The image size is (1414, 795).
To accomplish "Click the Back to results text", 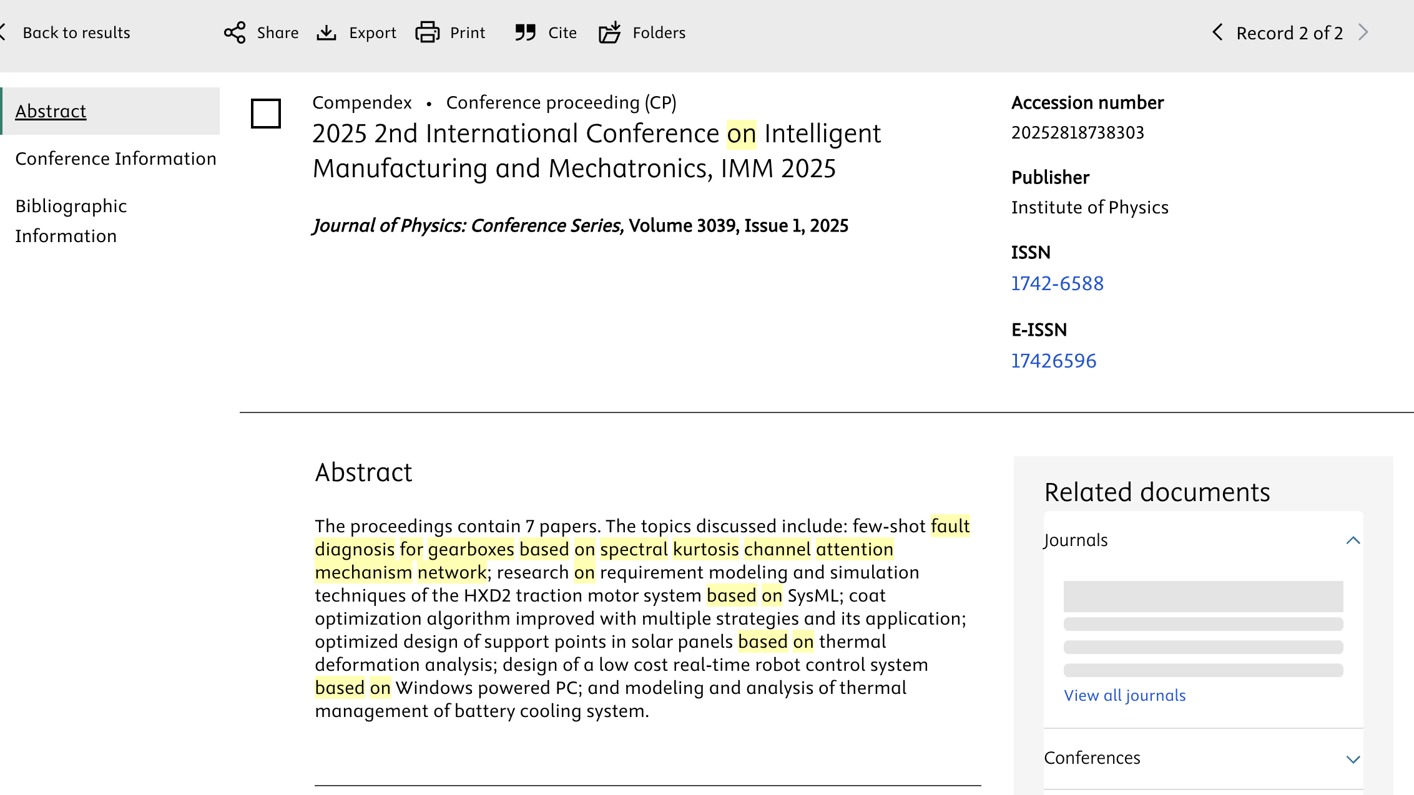I will click(76, 32).
